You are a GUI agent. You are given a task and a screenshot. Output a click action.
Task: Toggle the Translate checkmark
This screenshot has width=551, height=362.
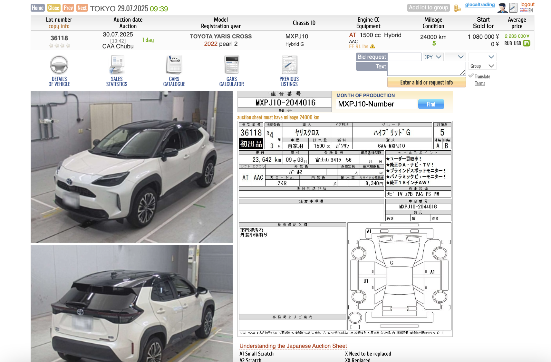coord(471,76)
